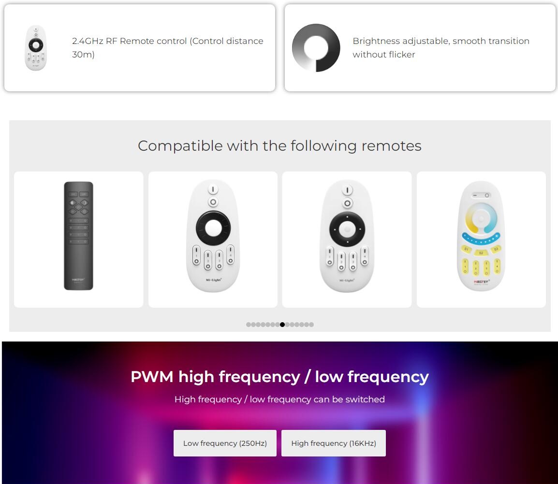Click the Compatible with the following remotes heading
The height and width of the screenshot is (484, 558).
279,146
